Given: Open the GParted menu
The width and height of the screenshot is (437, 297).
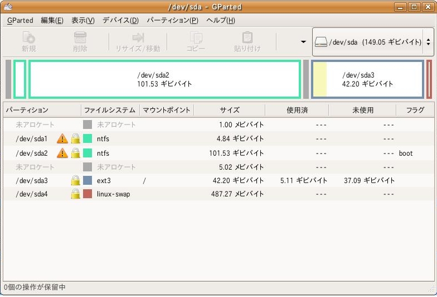Looking at the screenshot, I should [x=20, y=20].
